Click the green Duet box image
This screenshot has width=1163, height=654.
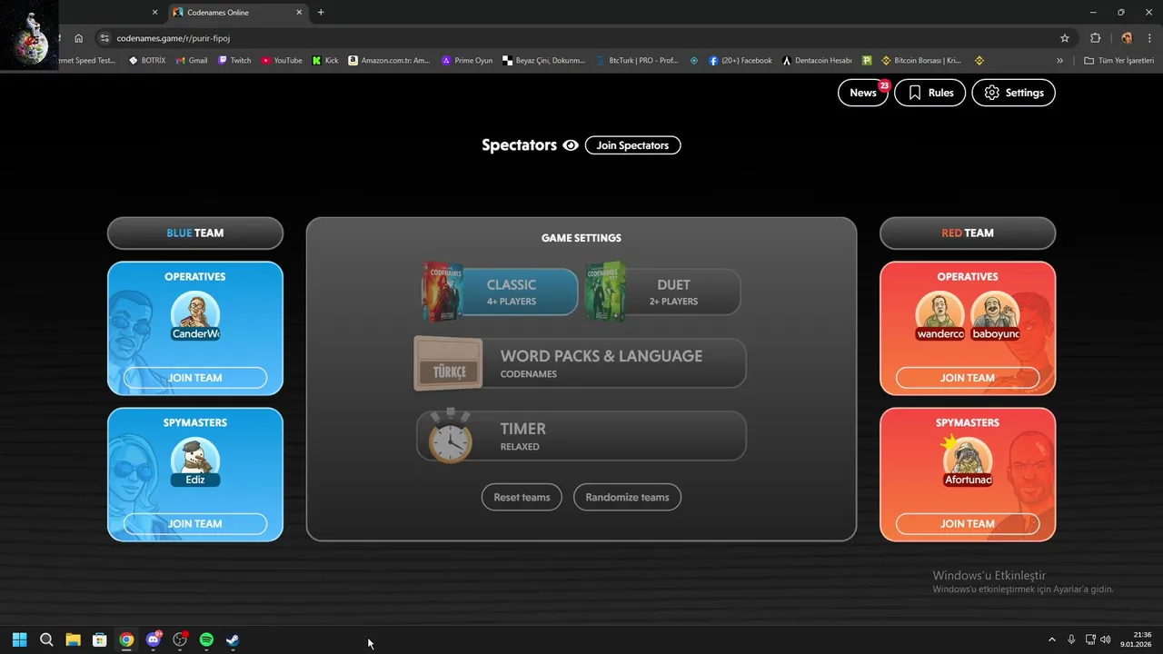(605, 292)
